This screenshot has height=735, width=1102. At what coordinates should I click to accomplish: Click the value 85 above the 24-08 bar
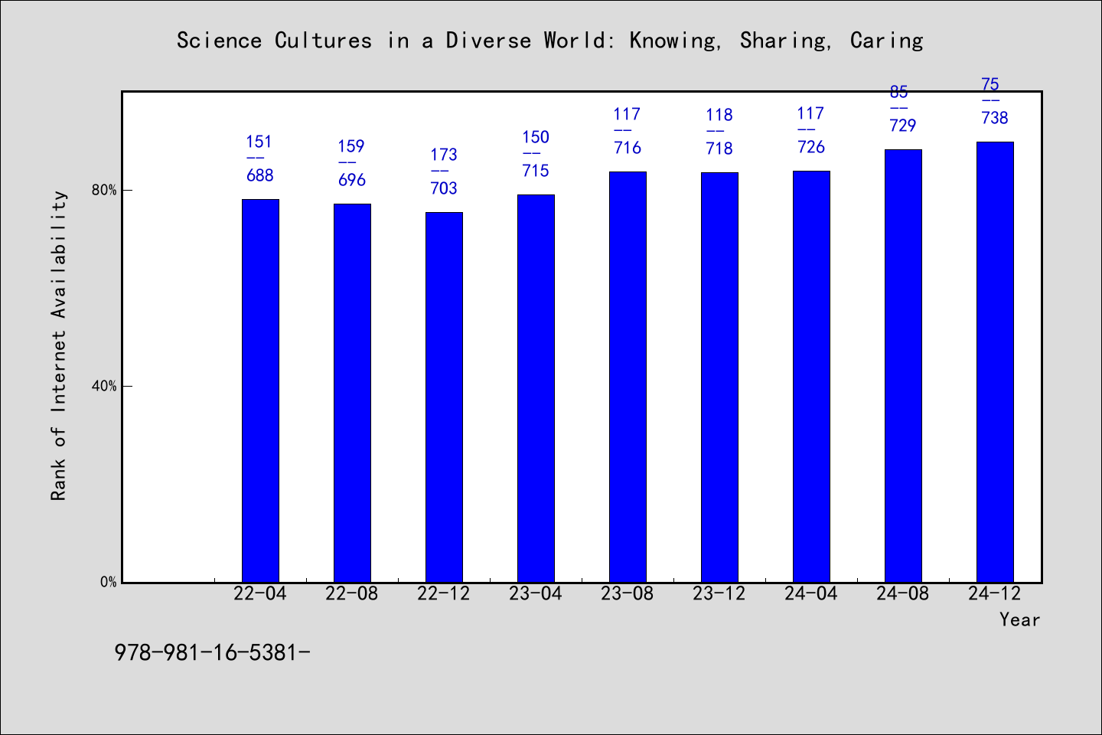898,92
